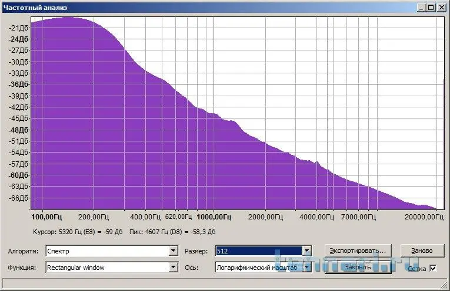Click the 2000,00Гц axis label
Viewport: 450px width, 291px height.
coord(265,216)
